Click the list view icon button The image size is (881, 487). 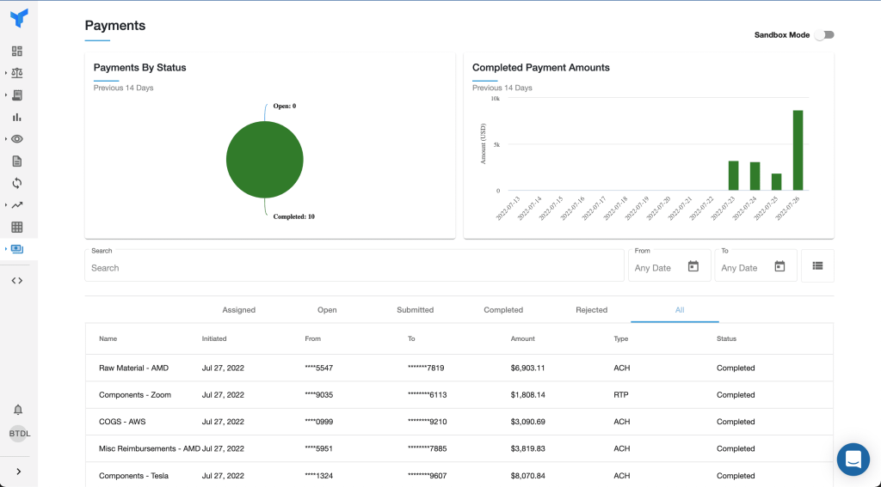pos(817,265)
